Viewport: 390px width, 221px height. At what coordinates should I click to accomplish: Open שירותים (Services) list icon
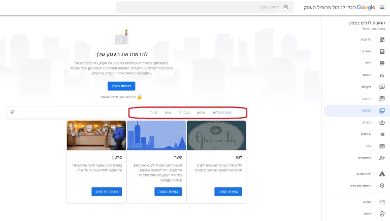click(382, 134)
